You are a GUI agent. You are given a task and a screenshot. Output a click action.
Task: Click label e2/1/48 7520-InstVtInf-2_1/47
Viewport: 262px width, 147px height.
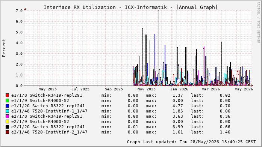(x=49, y=132)
